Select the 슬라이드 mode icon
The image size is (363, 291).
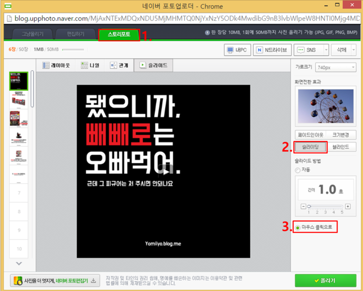point(142,65)
